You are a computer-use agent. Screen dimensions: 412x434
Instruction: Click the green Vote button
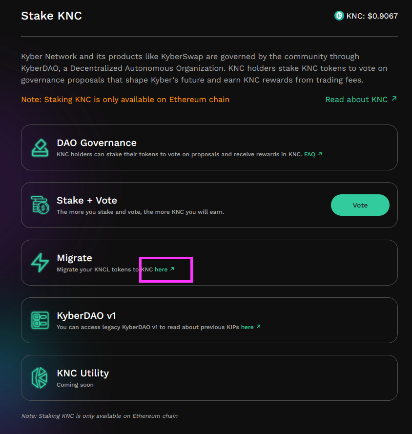tap(360, 205)
